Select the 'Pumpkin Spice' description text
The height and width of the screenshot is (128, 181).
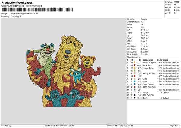(149, 62)
